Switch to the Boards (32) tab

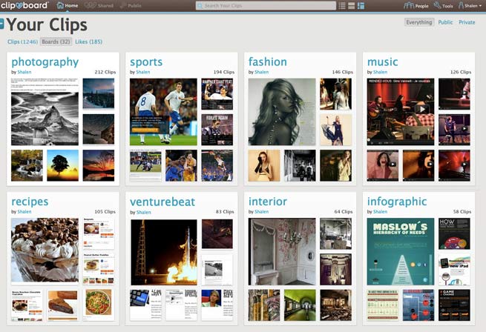(56, 41)
